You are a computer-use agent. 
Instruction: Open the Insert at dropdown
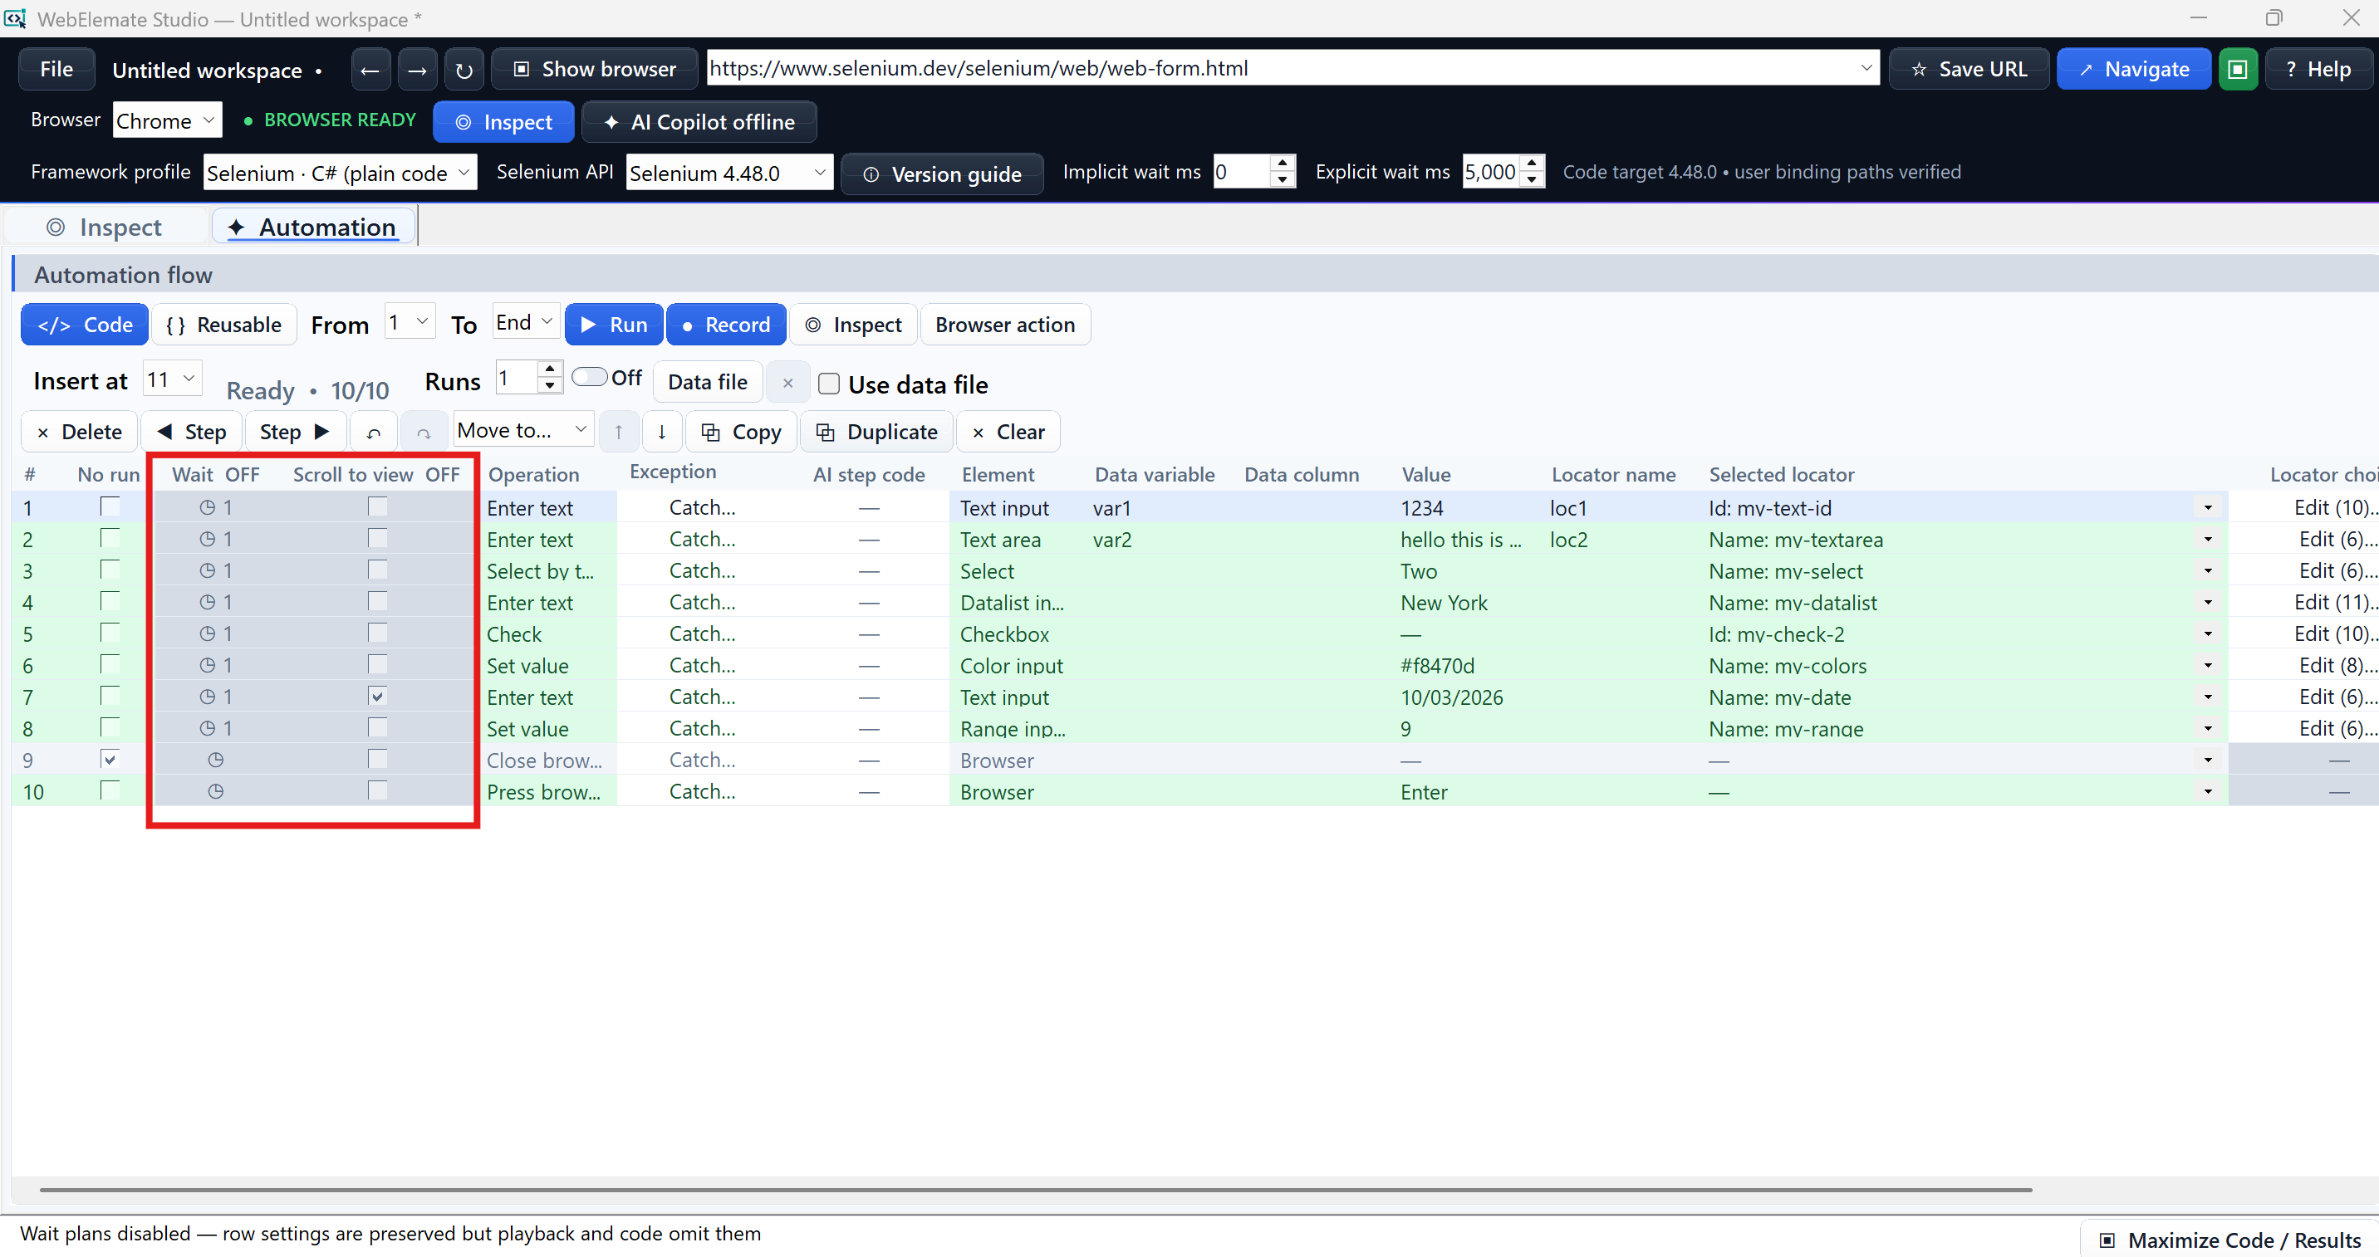pos(173,379)
